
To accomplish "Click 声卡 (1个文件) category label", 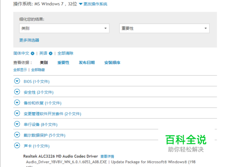I will point(37,146).
